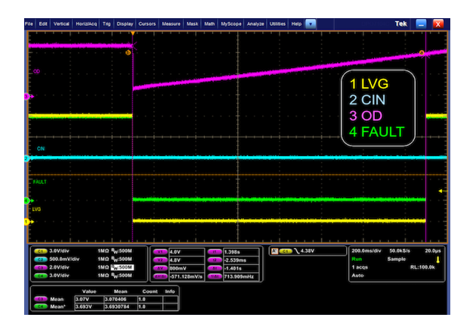Click the green Run acquisition status
The height and width of the screenshot is (333, 476).
[x=357, y=258]
